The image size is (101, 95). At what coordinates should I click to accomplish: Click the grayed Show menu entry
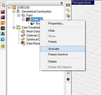63,36
